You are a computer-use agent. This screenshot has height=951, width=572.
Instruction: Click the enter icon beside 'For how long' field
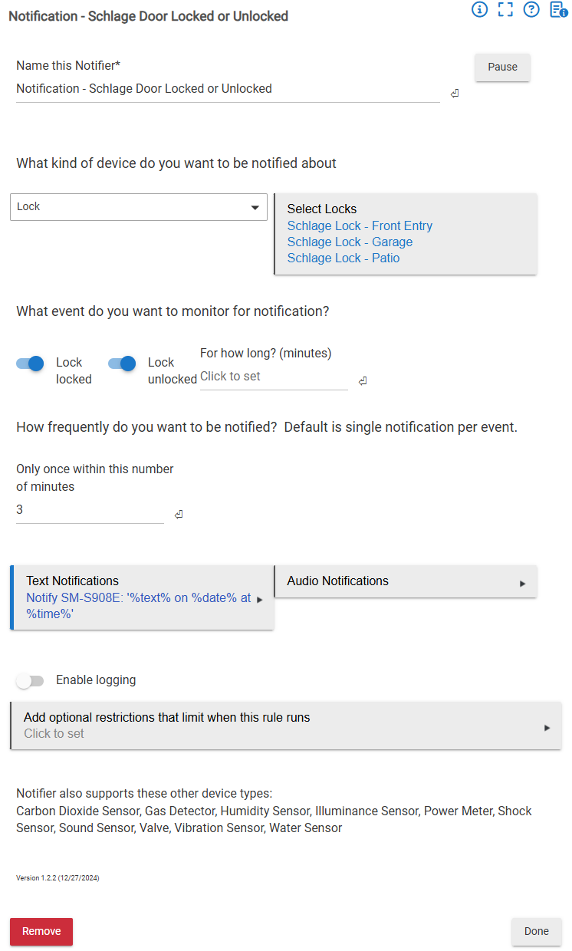click(x=363, y=381)
